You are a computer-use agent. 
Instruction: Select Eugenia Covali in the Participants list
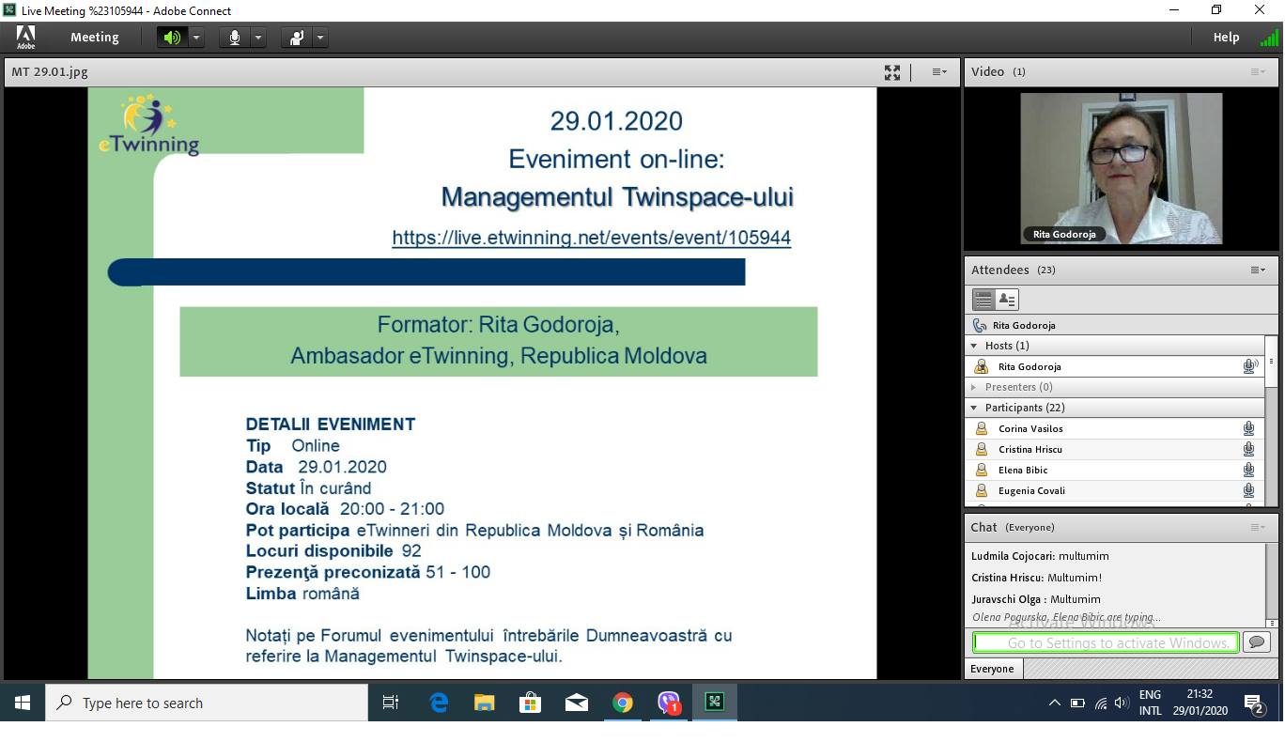pos(1115,490)
